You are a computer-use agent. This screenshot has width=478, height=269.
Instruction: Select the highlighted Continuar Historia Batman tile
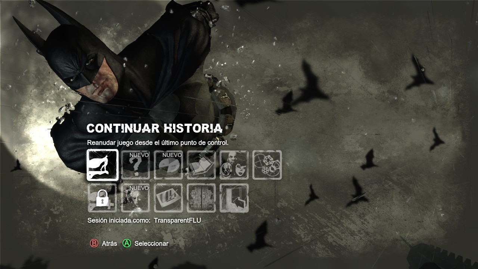point(103,165)
